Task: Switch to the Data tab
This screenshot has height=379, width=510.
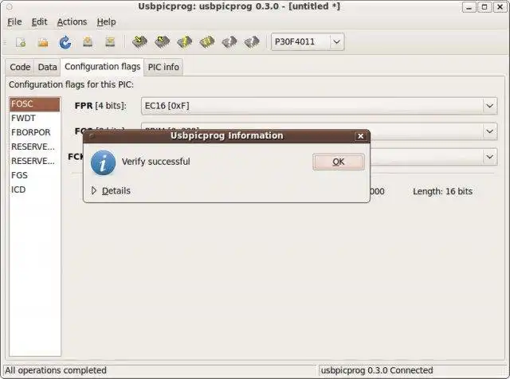Action: 48,67
